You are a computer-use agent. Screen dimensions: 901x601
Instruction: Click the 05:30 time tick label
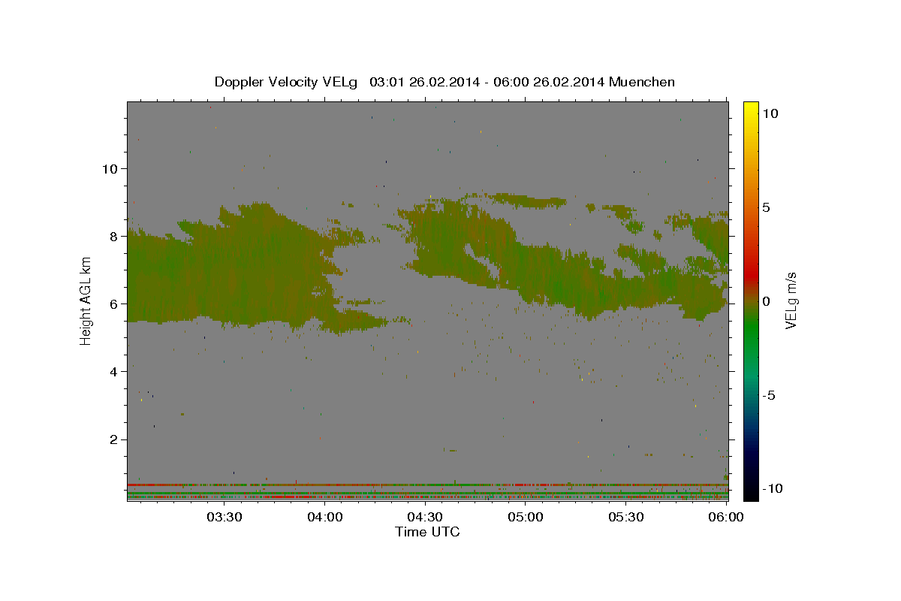click(x=625, y=517)
